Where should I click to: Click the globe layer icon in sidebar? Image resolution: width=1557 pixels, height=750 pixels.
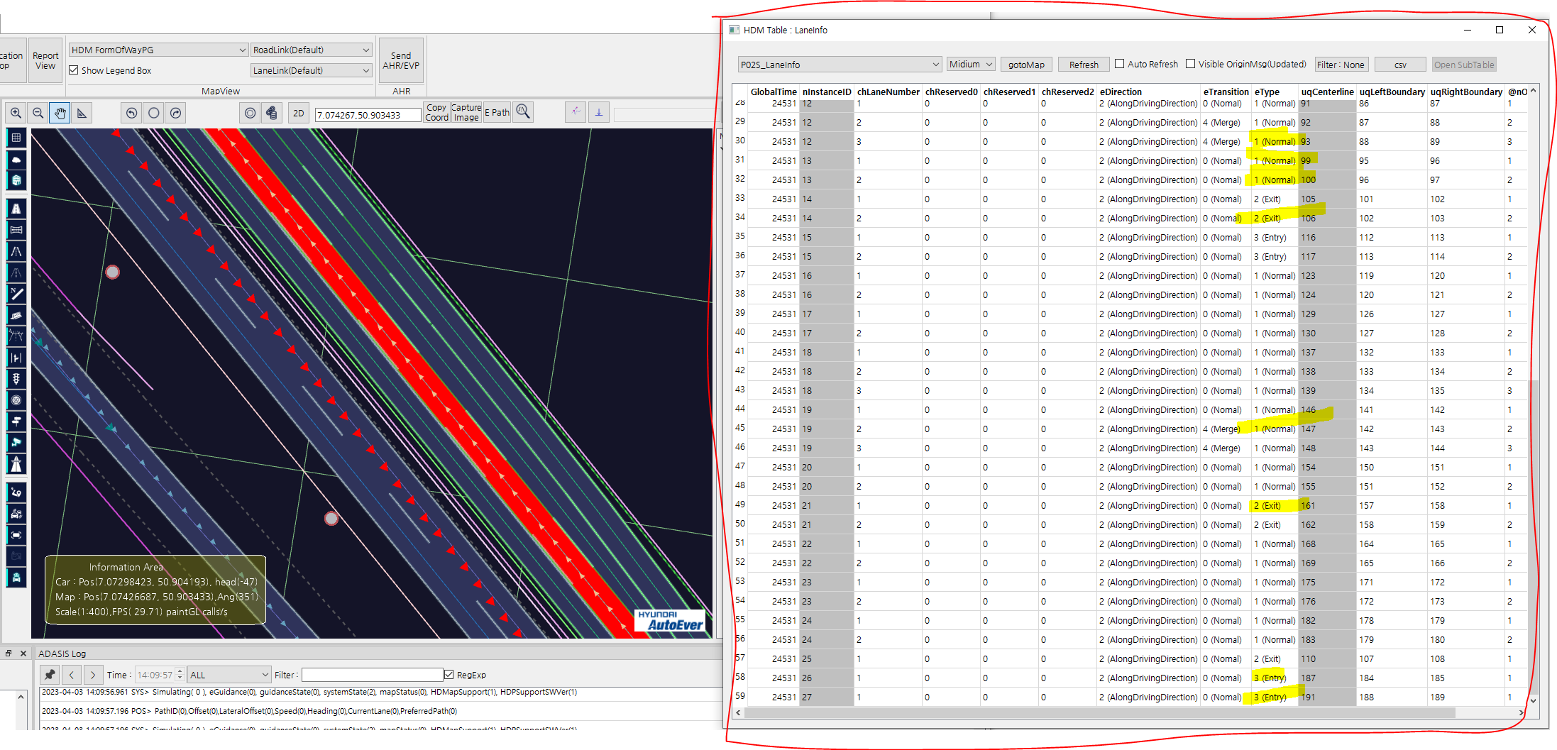[16, 180]
